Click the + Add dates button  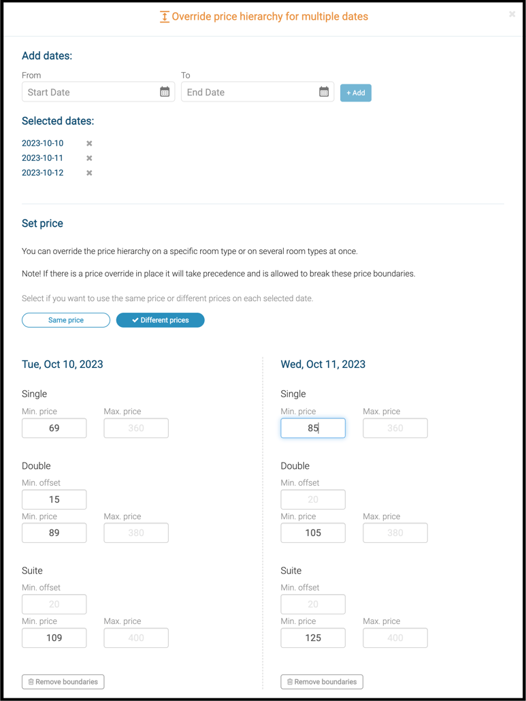pos(355,93)
